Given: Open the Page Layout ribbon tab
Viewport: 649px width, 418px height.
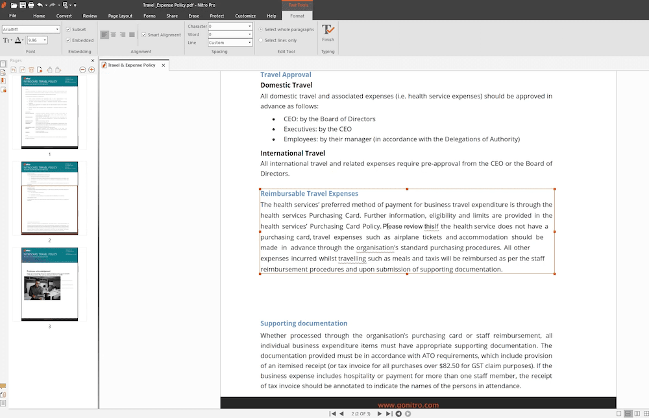Looking at the screenshot, I should (120, 16).
